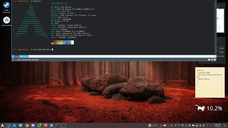Open Firefox from the taskbar
Image resolution: width=228 pixels, height=128 pixels.
45,126
